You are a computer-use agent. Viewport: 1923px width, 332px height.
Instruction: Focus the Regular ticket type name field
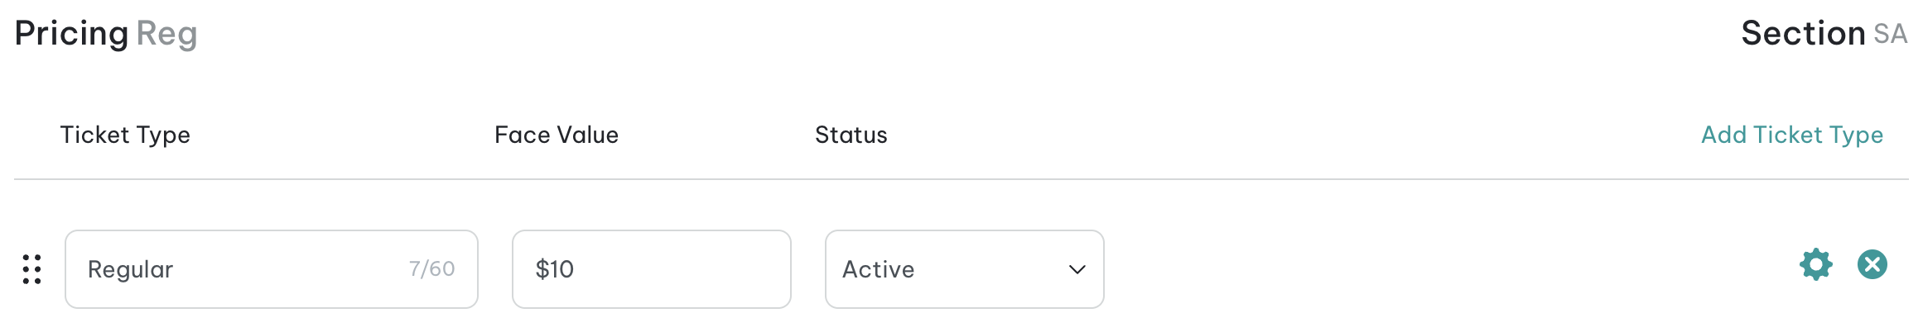pyautogui.click(x=272, y=269)
